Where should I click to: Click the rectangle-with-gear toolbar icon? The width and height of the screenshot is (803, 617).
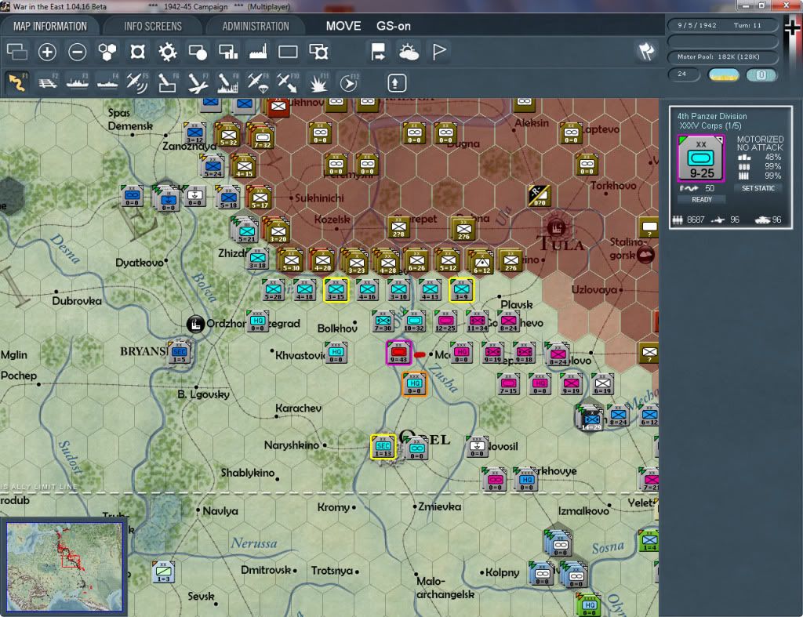click(318, 52)
